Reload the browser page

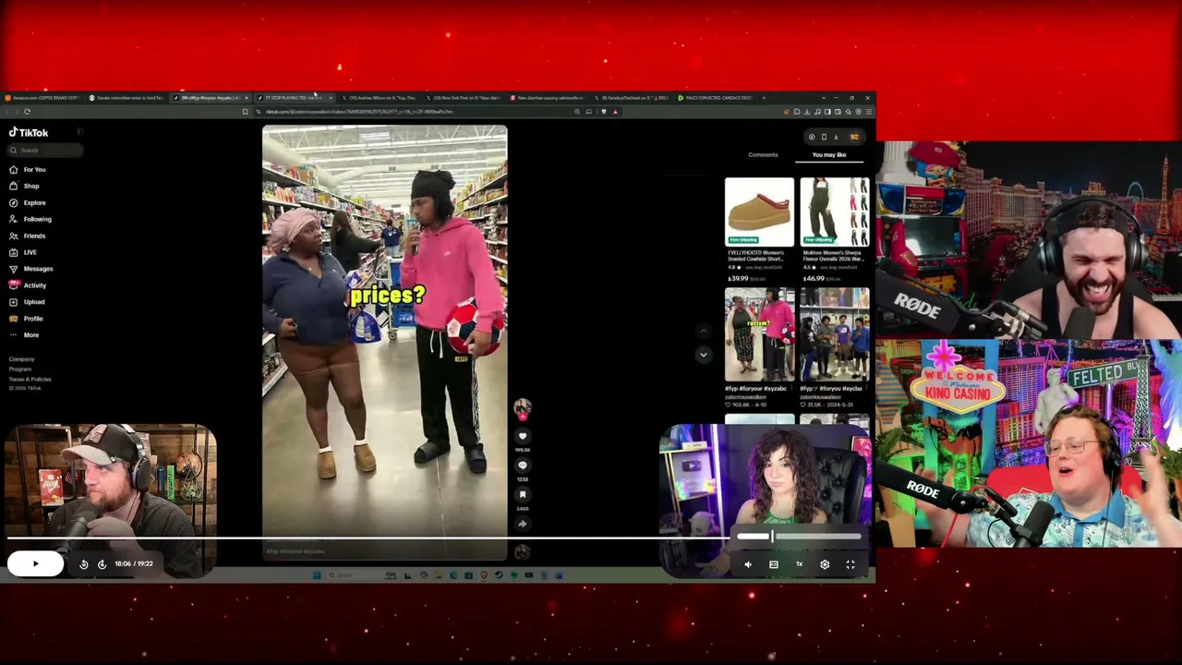point(27,112)
